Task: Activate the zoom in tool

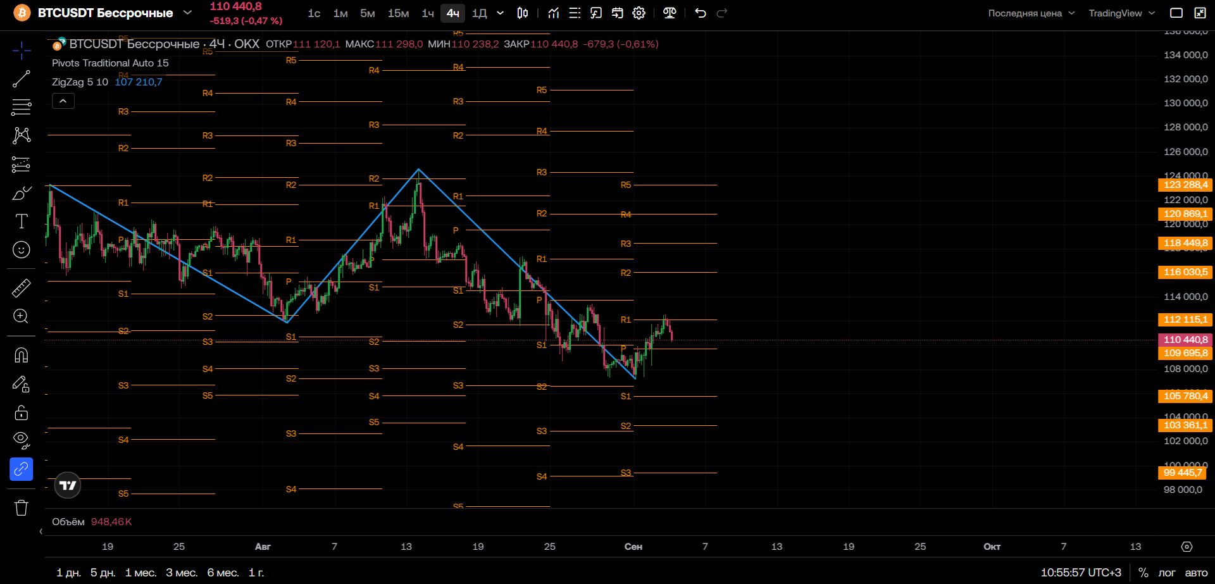Action: 22,316
